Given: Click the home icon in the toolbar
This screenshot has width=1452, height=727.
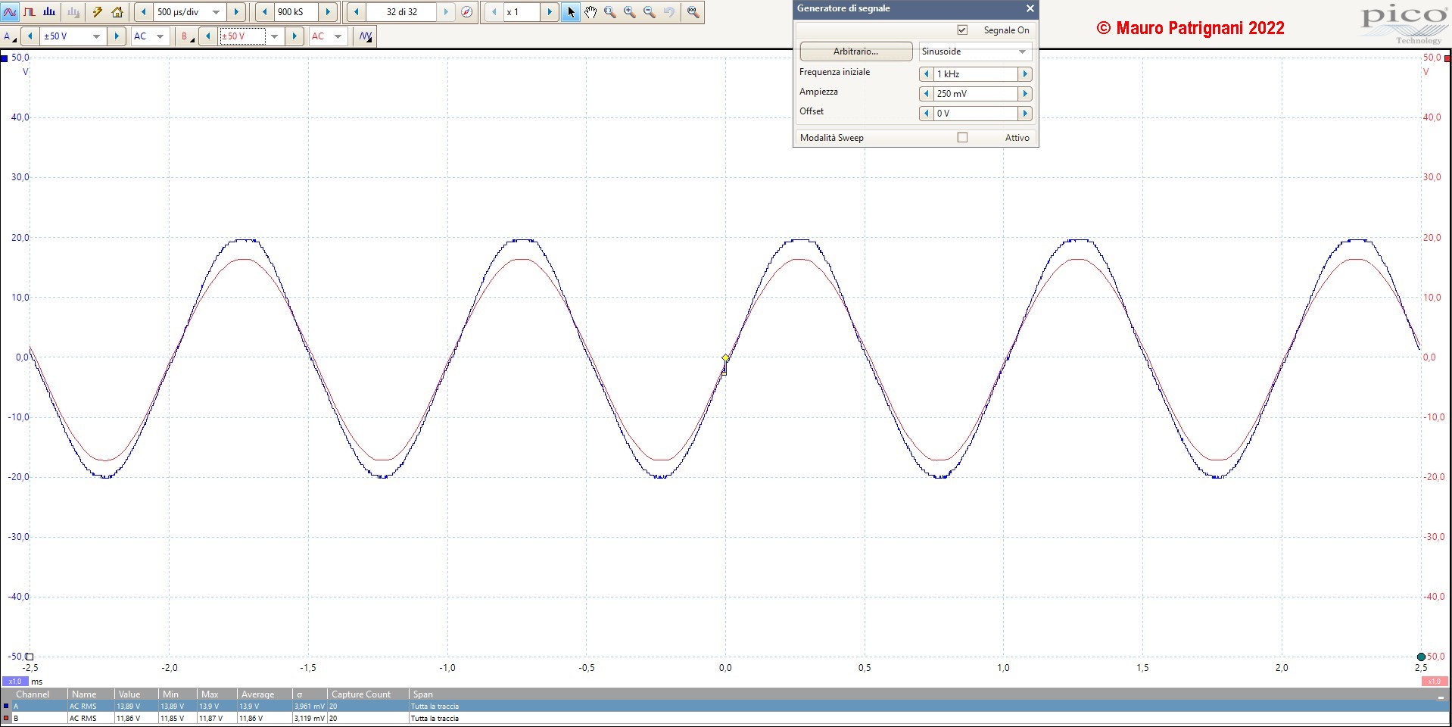Looking at the screenshot, I should pyautogui.click(x=117, y=12).
